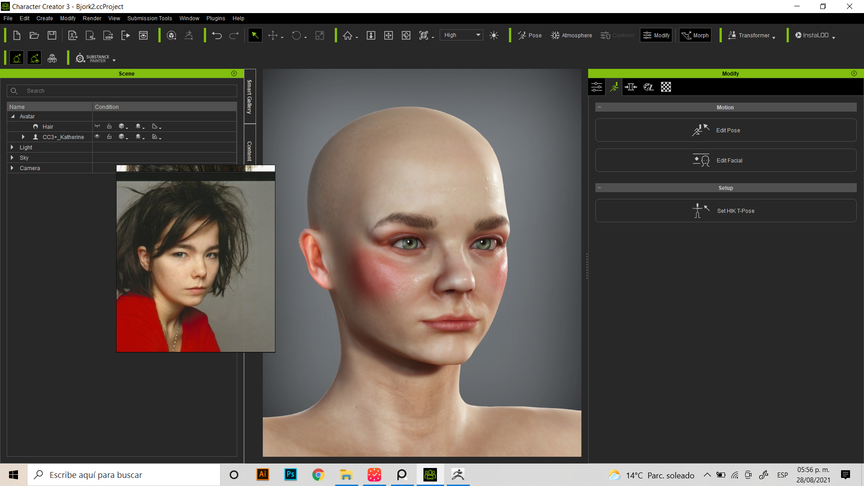Click the Edit Facial button
Viewport: 864px width, 486px height.
coord(726,160)
